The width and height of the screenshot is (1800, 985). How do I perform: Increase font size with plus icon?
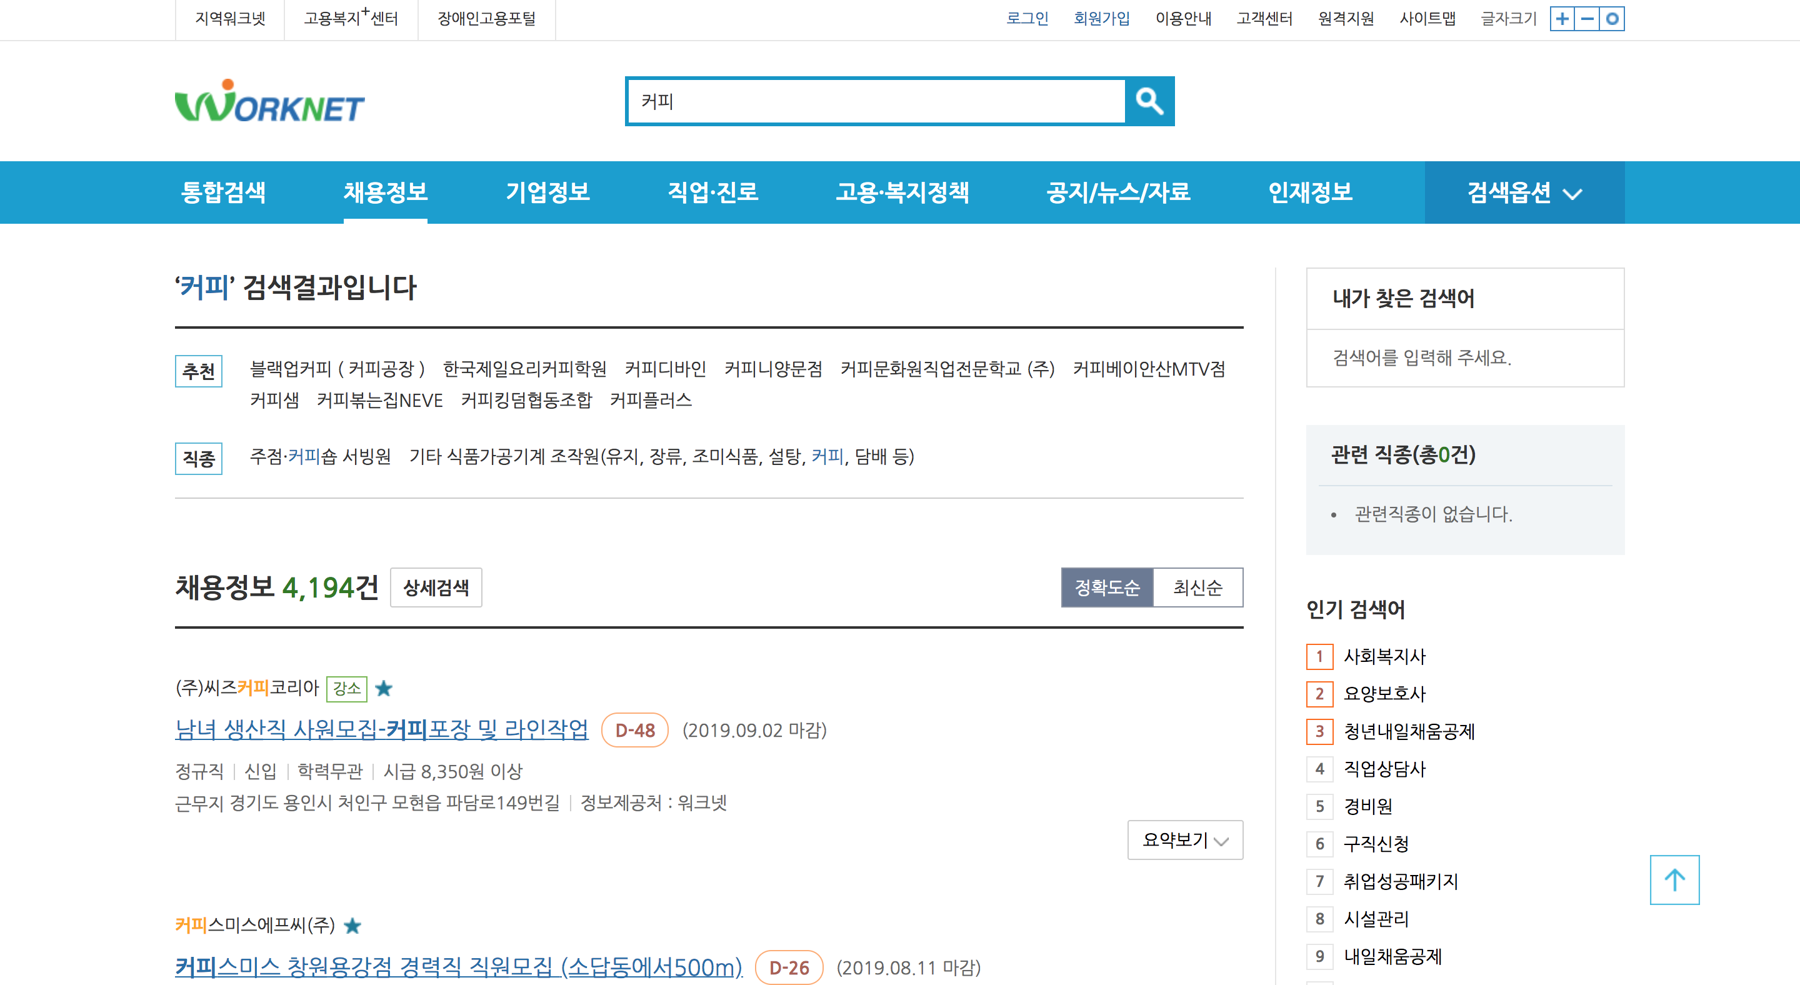1562,19
